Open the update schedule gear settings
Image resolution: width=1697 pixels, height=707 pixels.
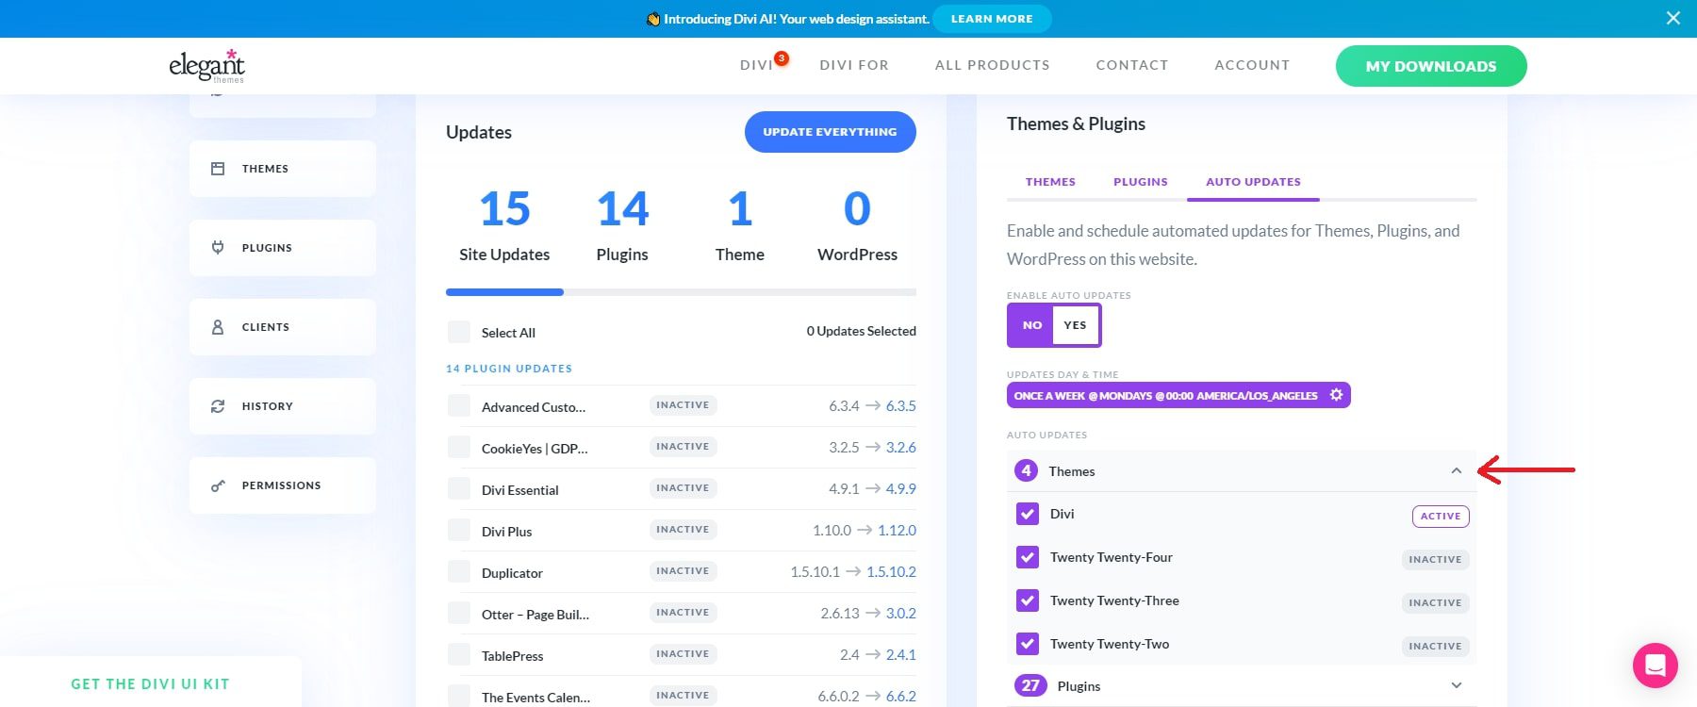point(1336,395)
